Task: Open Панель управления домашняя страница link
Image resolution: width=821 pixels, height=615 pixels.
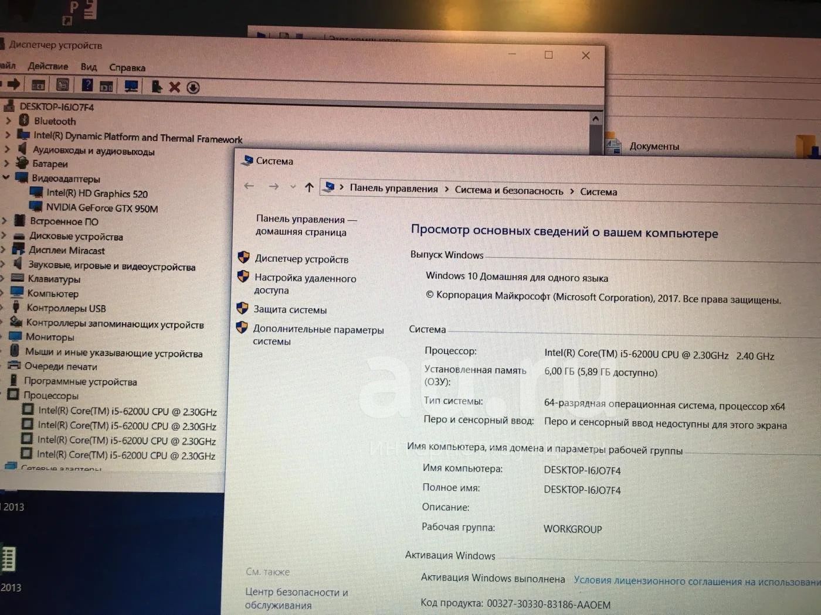Action: (306, 225)
